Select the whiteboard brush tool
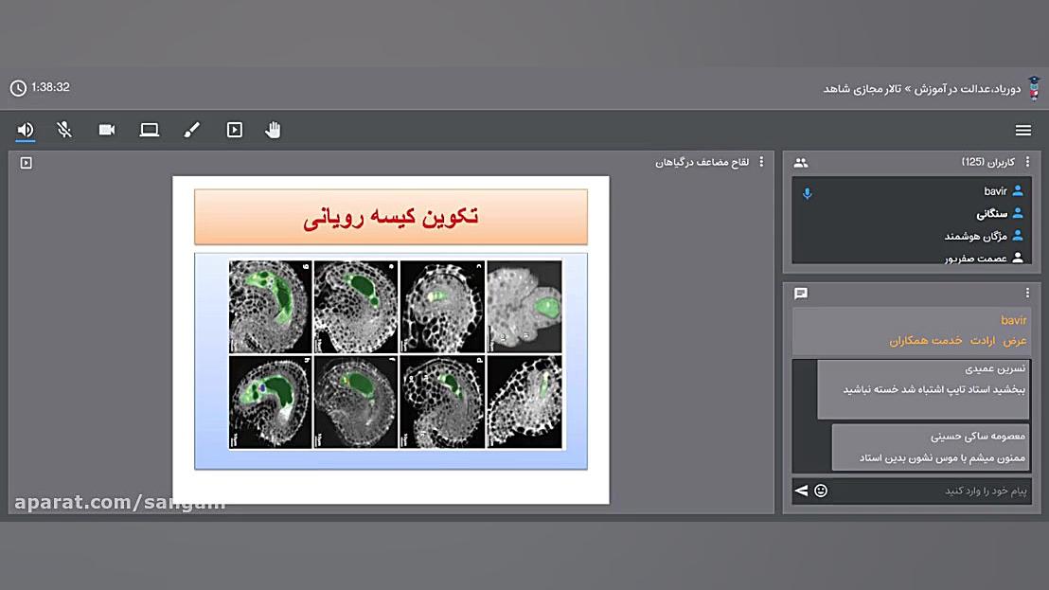This screenshot has width=1049, height=590. 192,131
